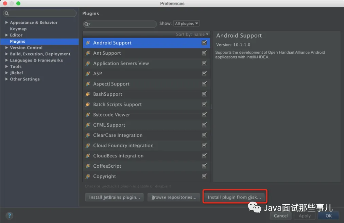Click the Cancel button
This screenshot has width=344, height=223.
(280, 216)
